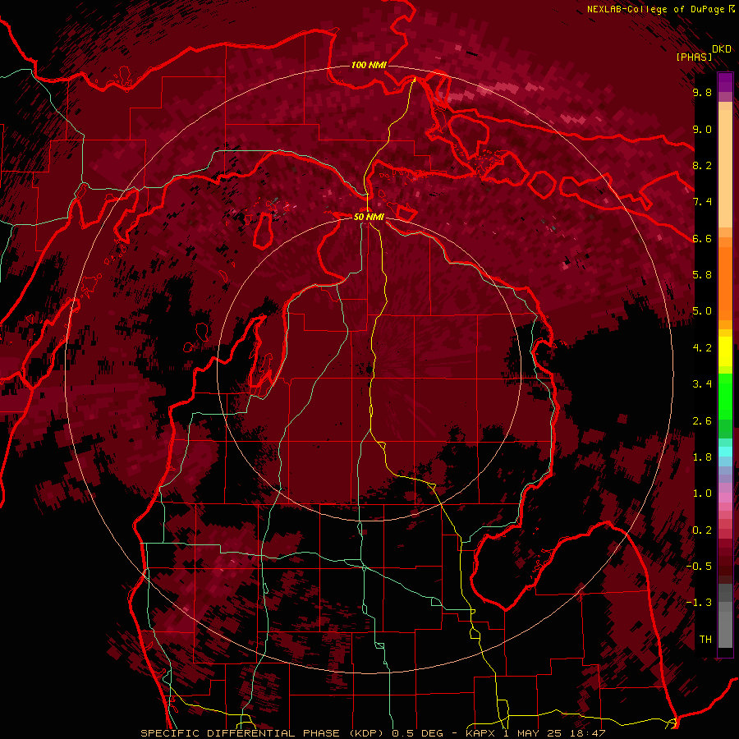Viewport: 739px width, 739px height.
Task: Click the 2.6 legend value
Action: 702,421
